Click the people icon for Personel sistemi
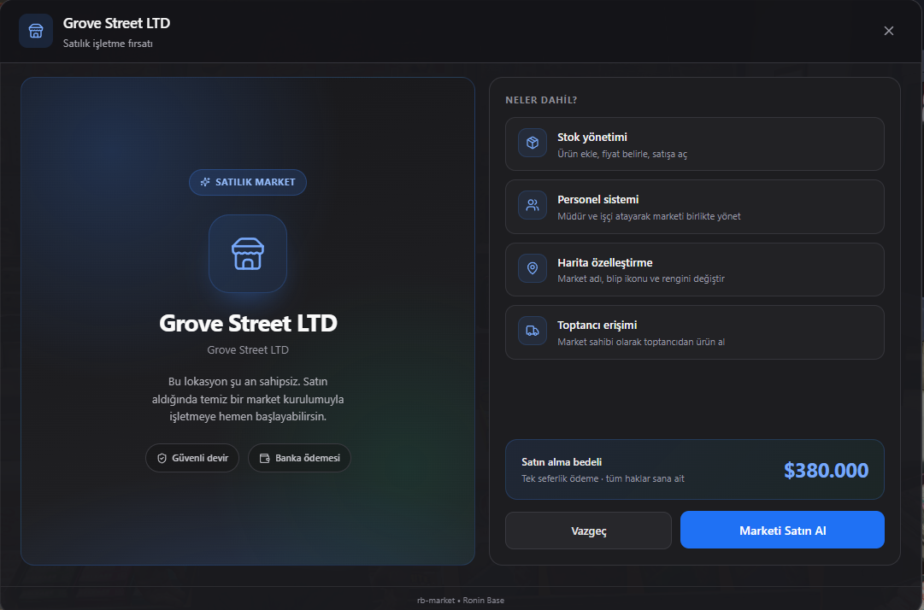 point(533,206)
